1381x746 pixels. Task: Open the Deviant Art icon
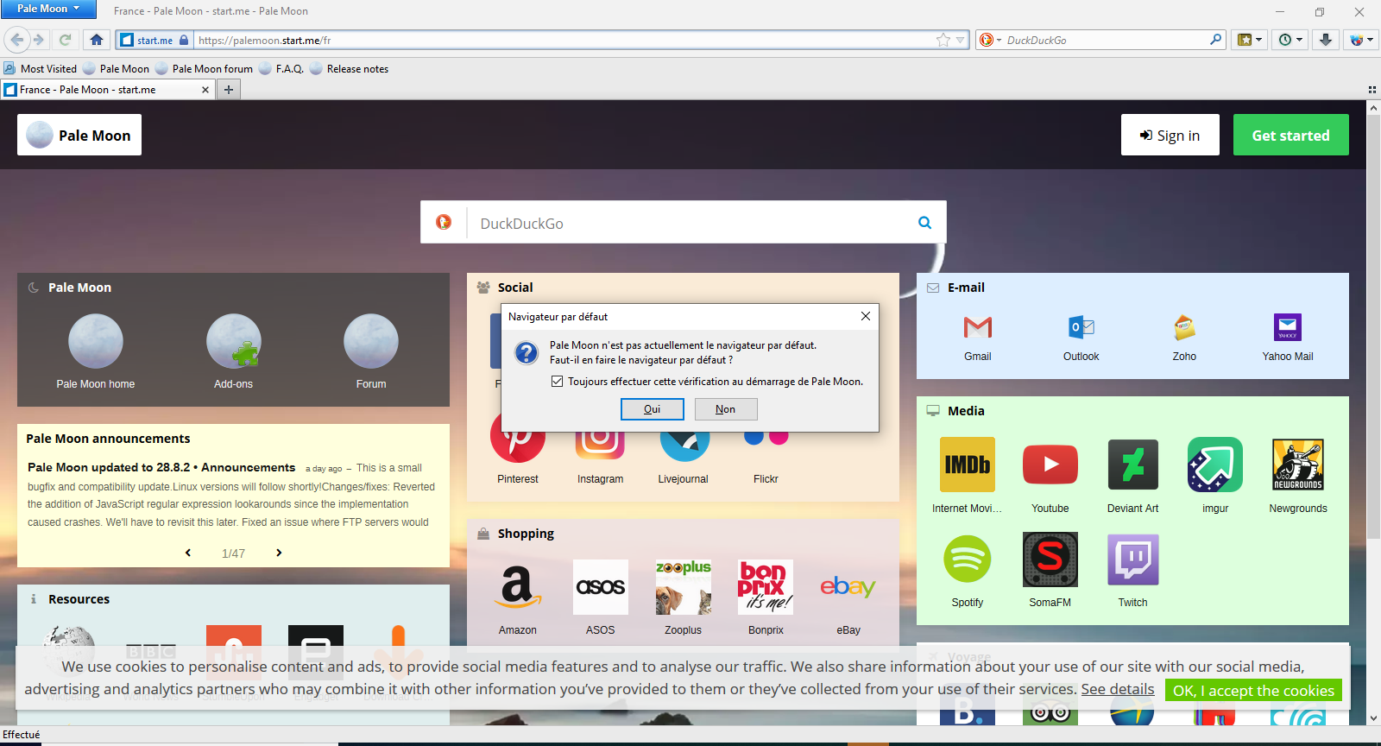(1132, 465)
